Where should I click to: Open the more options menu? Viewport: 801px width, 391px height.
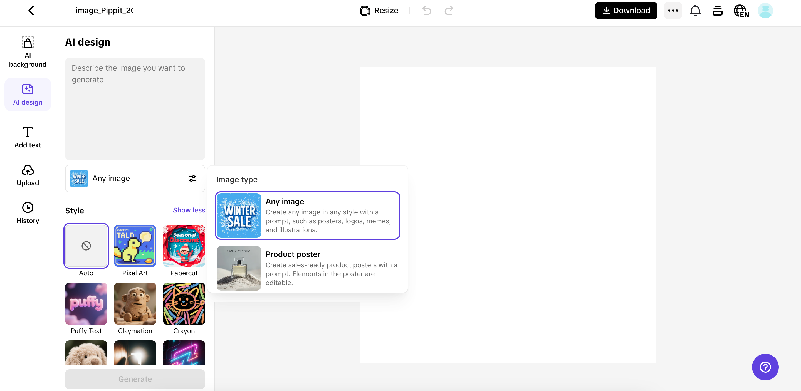pos(673,10)
